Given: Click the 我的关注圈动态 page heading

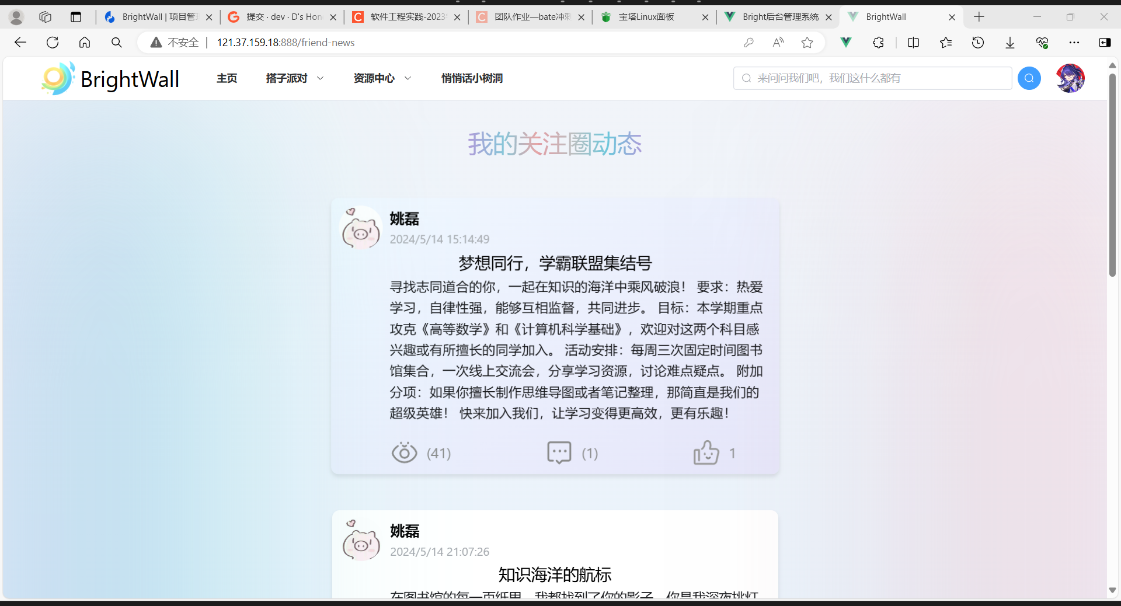Looking at the screenshot, I should (555, 144).
